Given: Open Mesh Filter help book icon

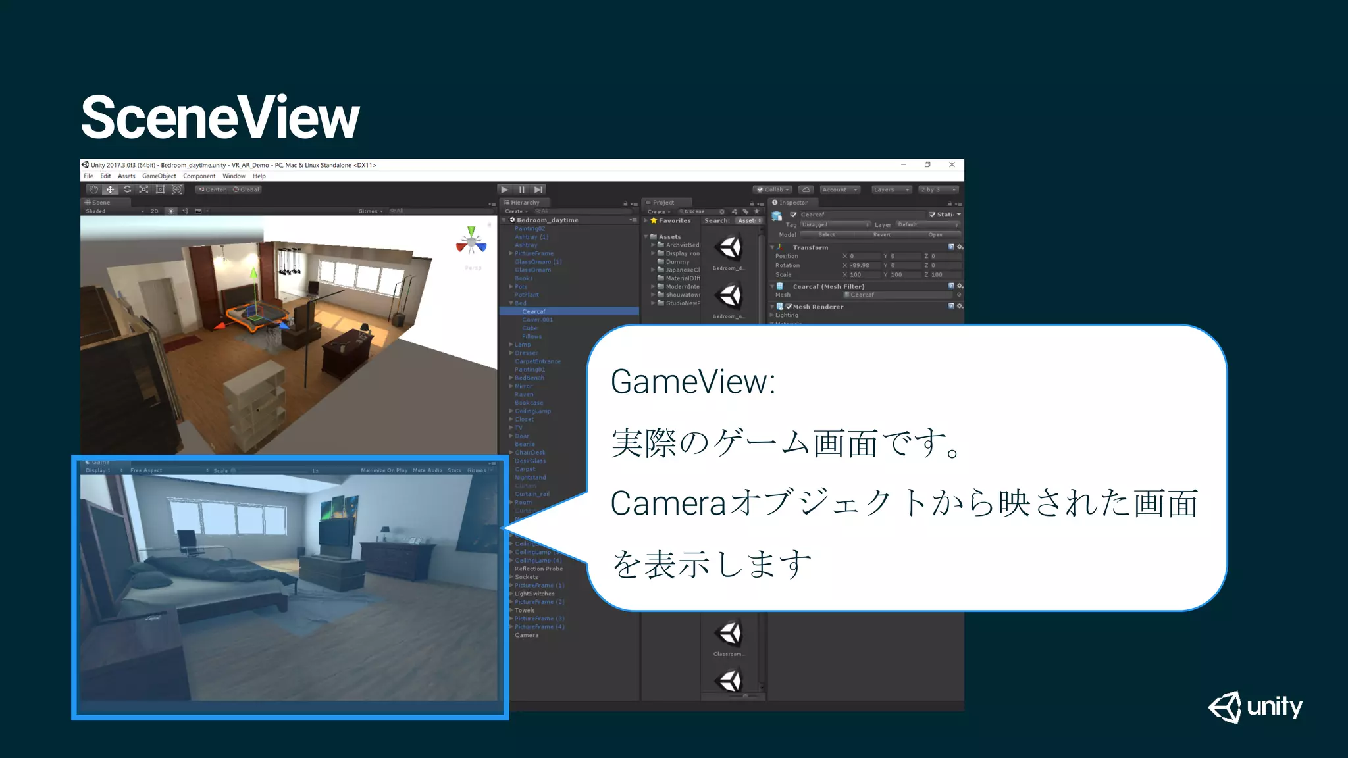Looking at the screenshot, I should [x=950, y=286].
